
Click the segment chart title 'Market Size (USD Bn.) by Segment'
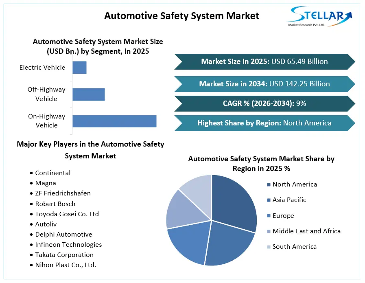tap(98, 46)
